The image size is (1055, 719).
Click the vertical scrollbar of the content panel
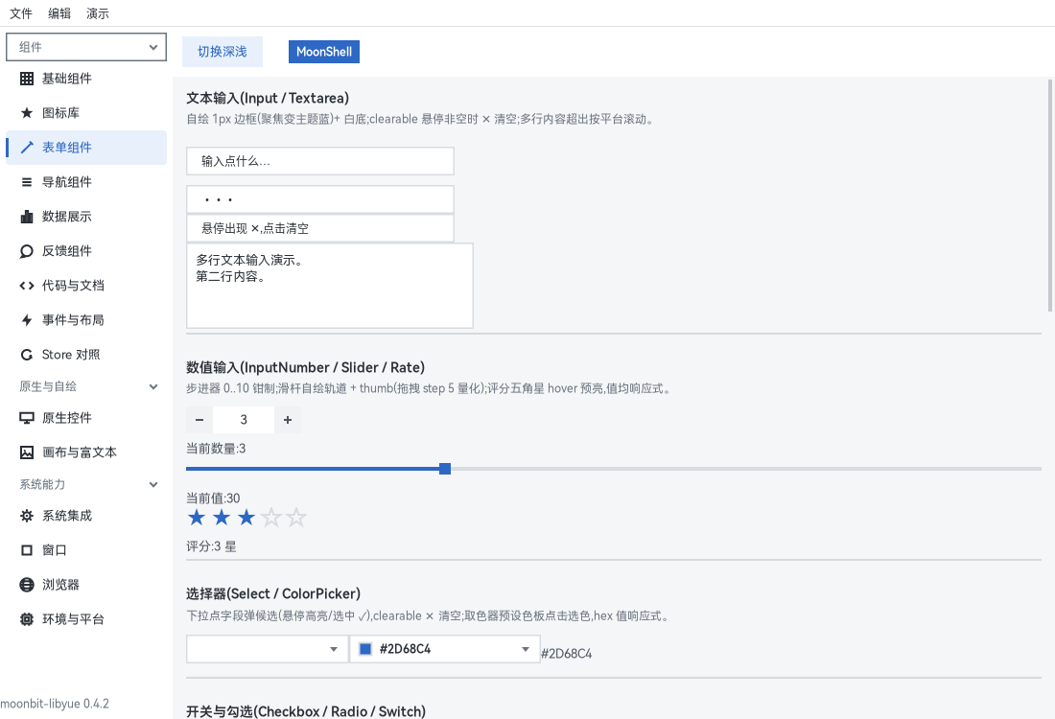(x=1049, y=195)
